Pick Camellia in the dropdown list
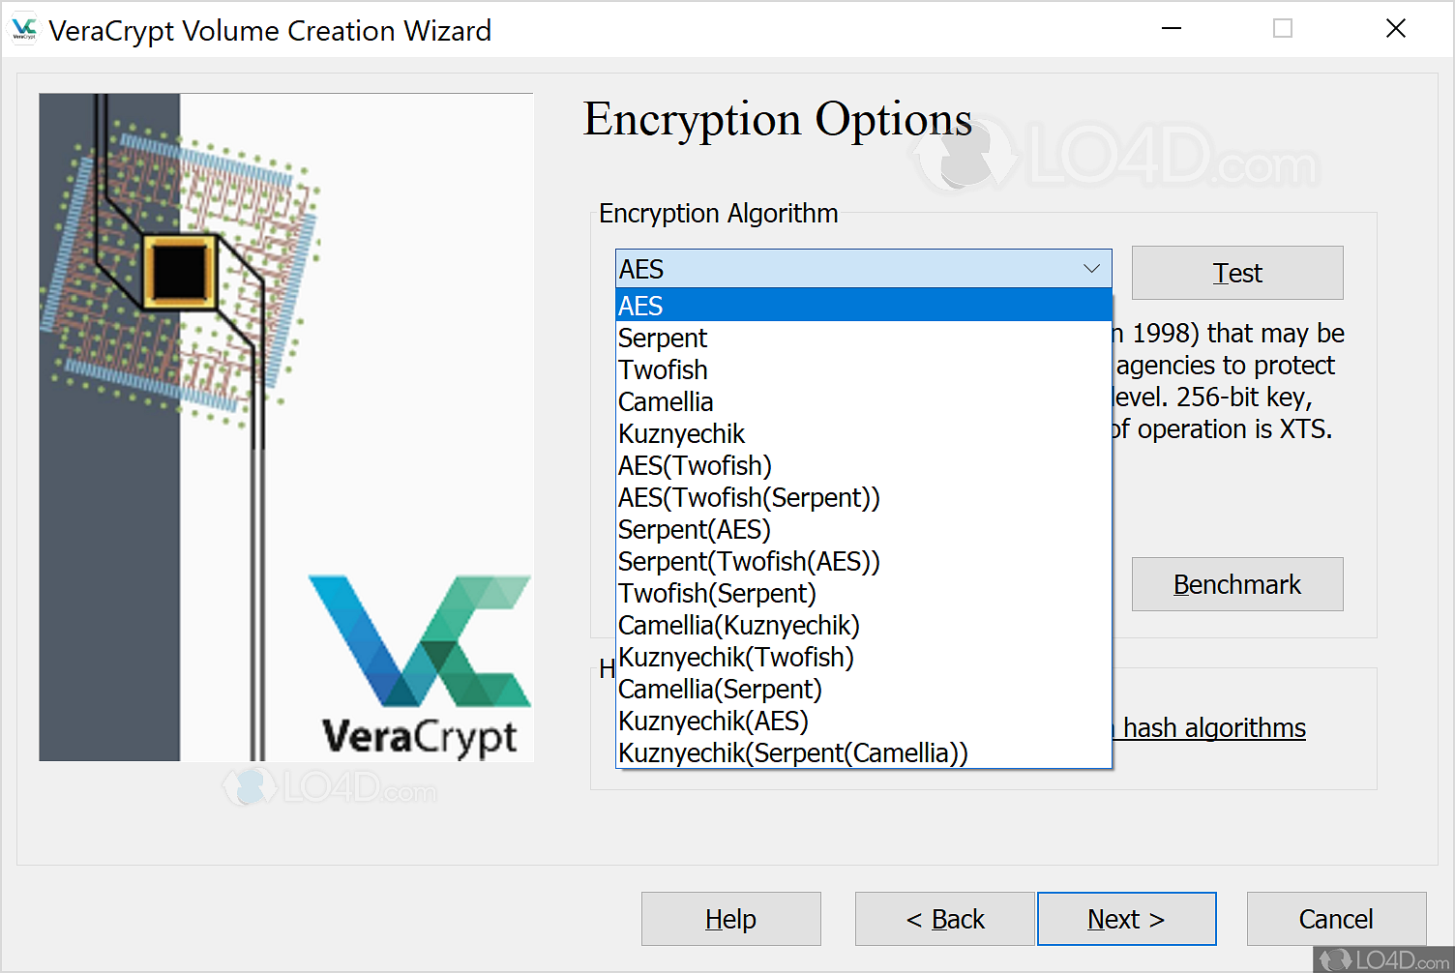The image size is (1455, 973). tap(666, 402)
